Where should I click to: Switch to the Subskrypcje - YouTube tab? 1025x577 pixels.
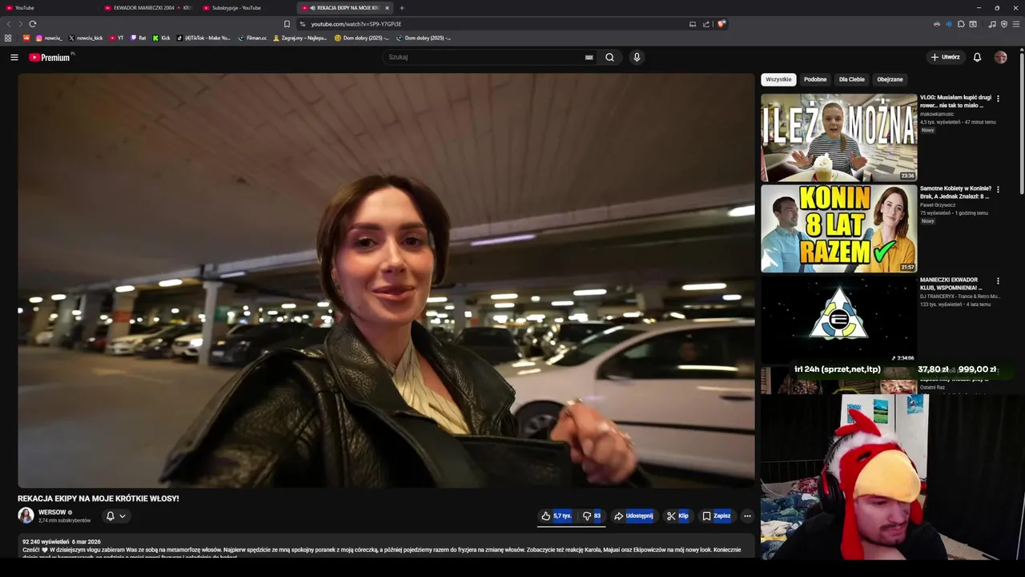coord(247,8)
